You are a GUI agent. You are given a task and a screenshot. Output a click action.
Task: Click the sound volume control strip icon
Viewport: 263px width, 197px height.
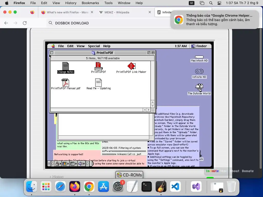[x=80, y=164]
